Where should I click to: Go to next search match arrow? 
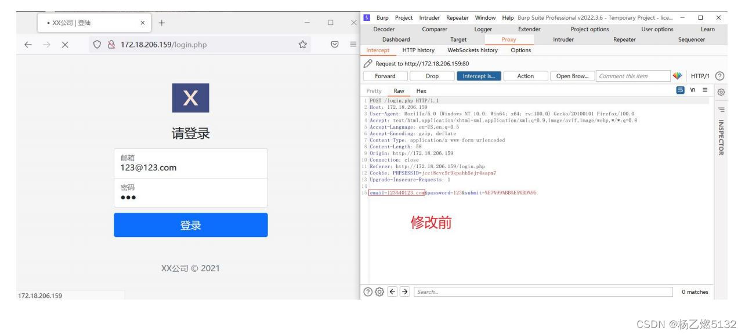point(405,292)
